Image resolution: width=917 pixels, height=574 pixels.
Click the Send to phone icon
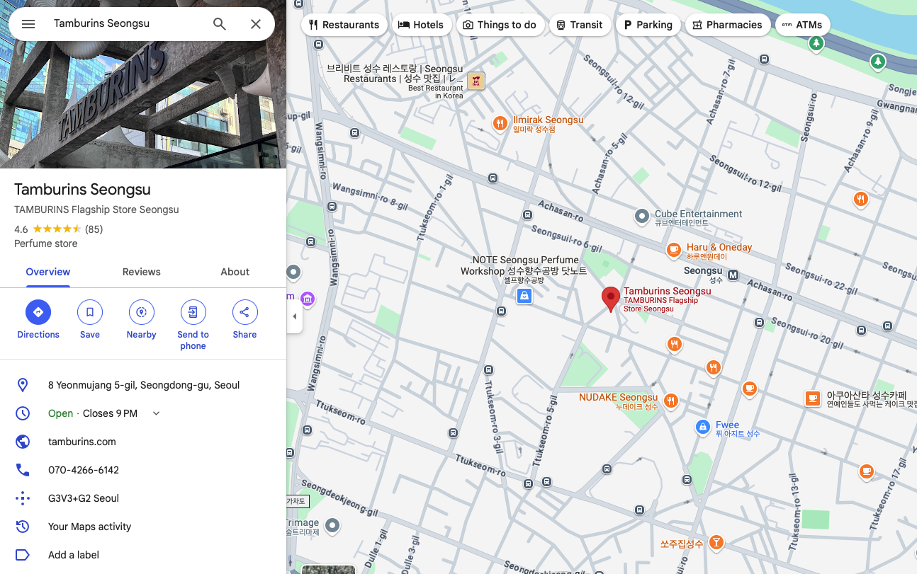pos(193,312)
